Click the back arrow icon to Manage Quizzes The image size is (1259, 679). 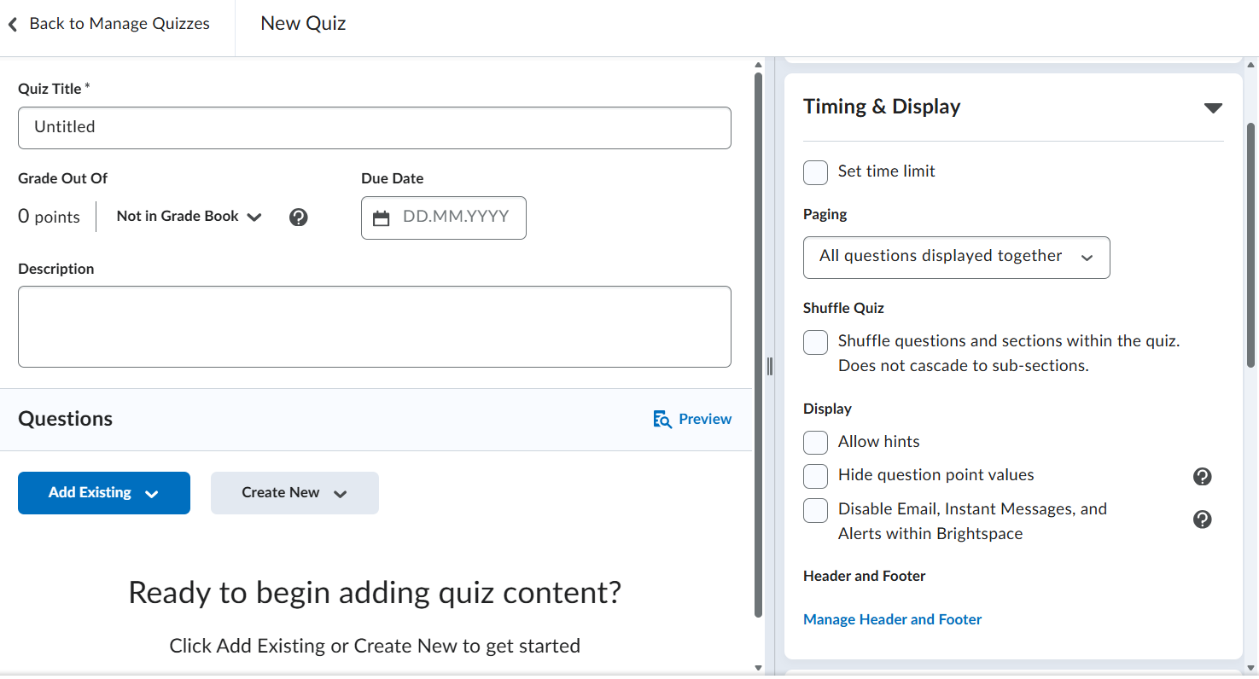[x=13, y=25]
